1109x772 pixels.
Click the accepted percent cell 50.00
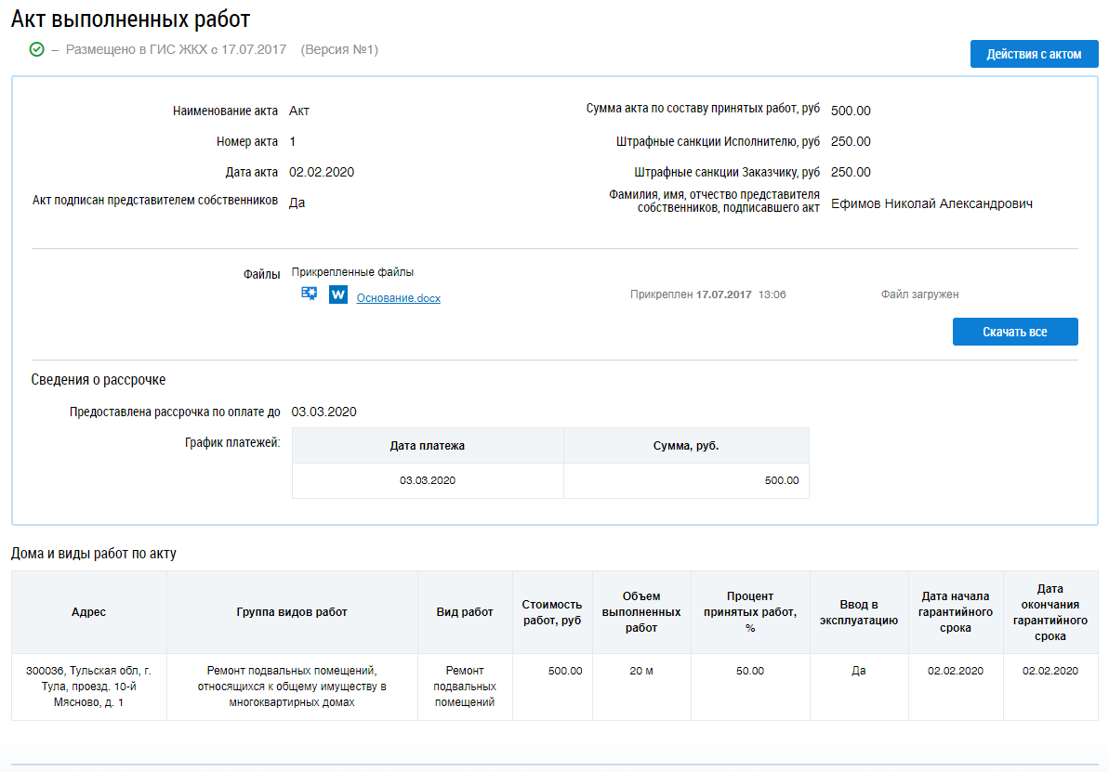(749, 687)
